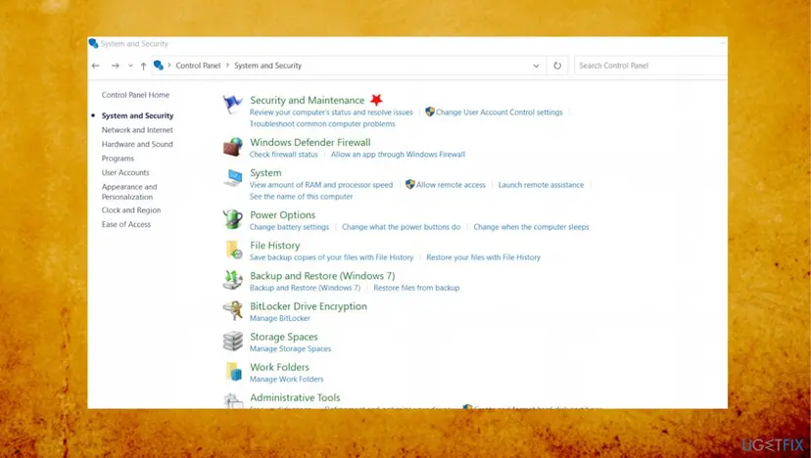Open Change User Account Control settings
Viewport: 811px width, 458px height.
[x=500, y=113]
